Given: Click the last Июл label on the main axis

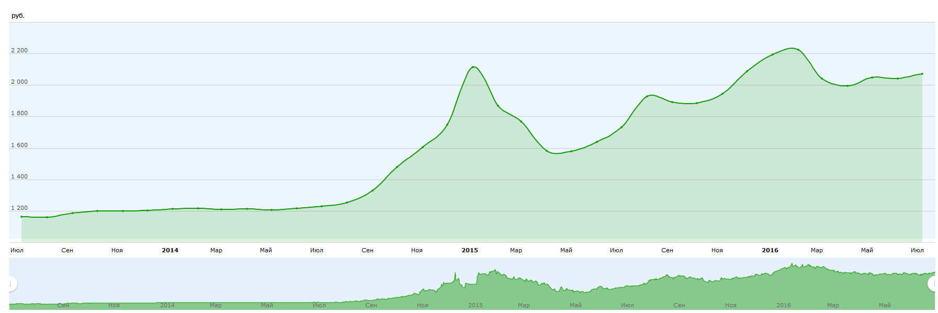Looking at the screenshot, I should (x=917, y=250).
